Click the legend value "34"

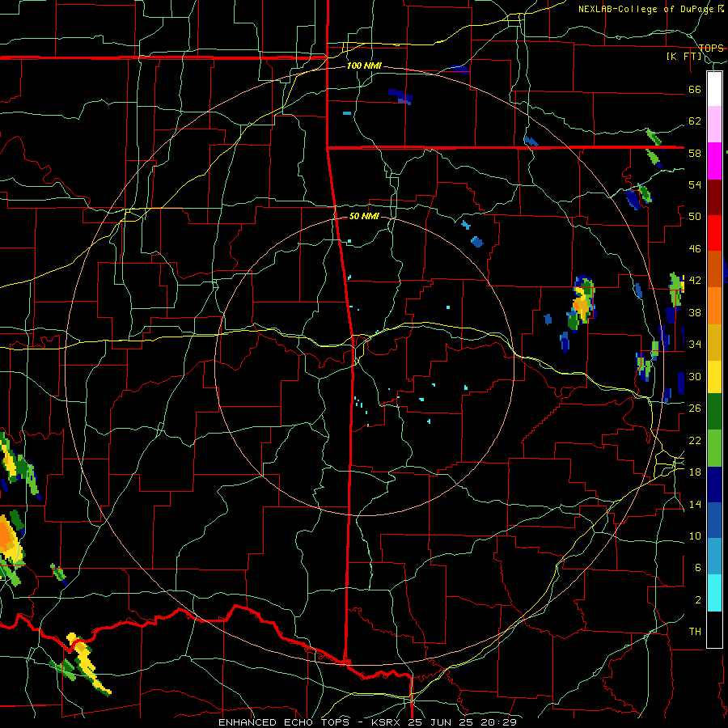695,344
